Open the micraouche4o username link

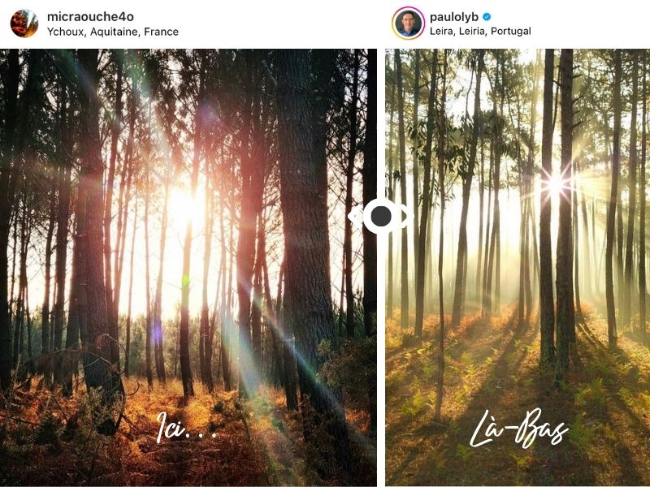90,16
